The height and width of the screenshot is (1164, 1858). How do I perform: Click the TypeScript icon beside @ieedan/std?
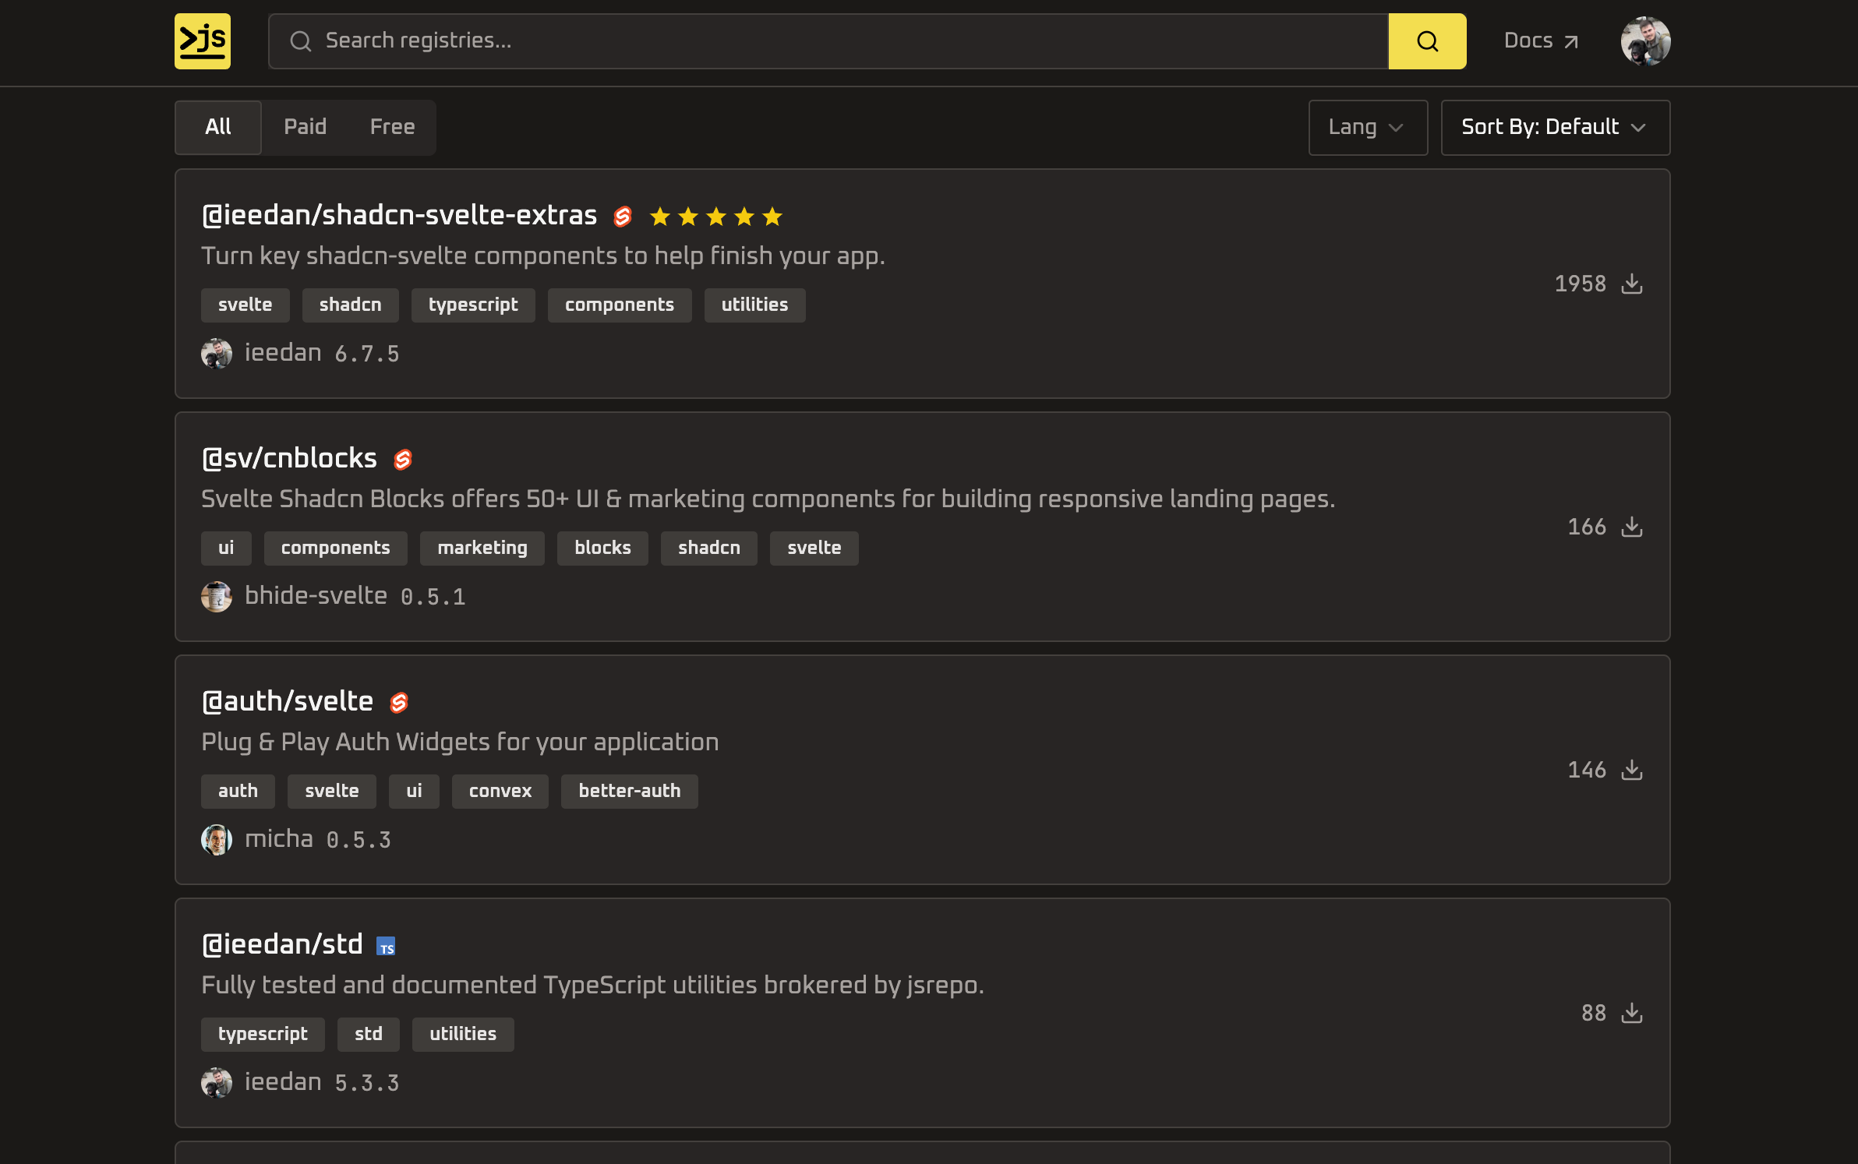point(386,946)
